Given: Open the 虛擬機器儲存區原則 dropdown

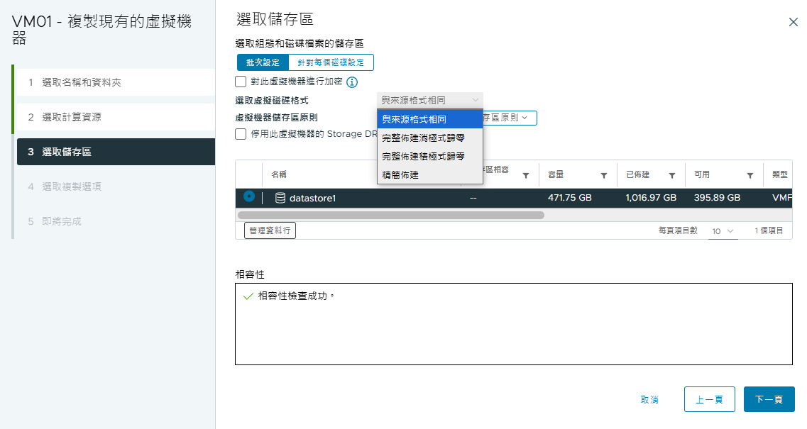Looking at the screenshot, I should point(510,118).
